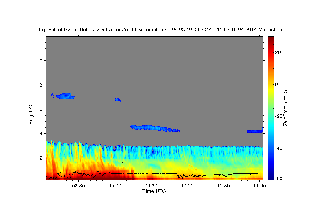Click the '10:00' time tick label
Image resolution: width=325 pixels, height=216 pixels.
tap(187, 186)
